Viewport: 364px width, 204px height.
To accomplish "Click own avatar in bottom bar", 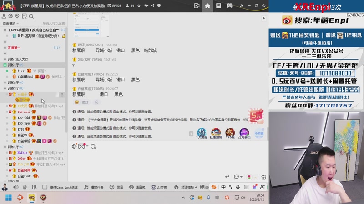I will pos(5,187).
